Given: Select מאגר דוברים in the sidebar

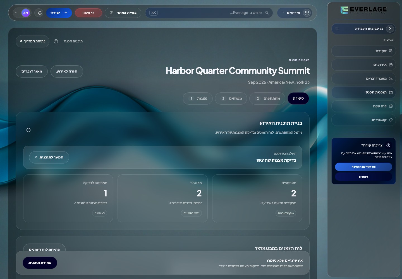Looking at the screenshot, I should click(363, 79).
